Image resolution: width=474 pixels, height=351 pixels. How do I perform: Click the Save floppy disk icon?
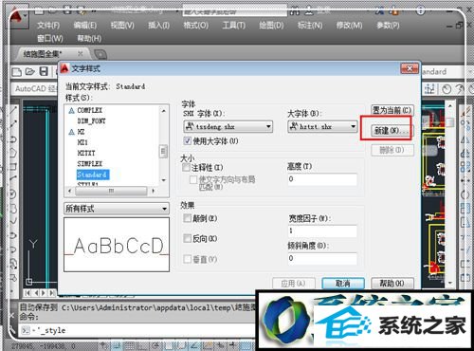(44, 71)
